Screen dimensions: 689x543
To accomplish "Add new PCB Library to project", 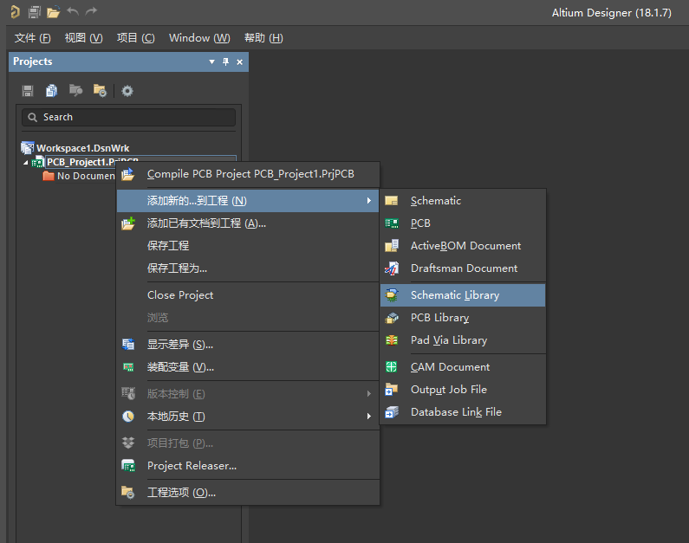I will coord(463,318).
